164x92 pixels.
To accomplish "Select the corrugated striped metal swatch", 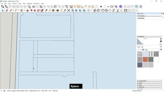I will point(151,54).
